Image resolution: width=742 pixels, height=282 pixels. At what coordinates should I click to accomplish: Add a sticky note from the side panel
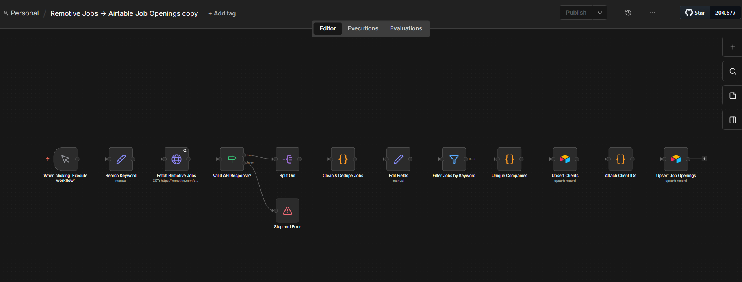tap(733, 96)
